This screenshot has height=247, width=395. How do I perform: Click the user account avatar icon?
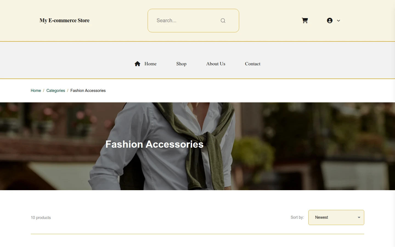click(x=330, y=21)
